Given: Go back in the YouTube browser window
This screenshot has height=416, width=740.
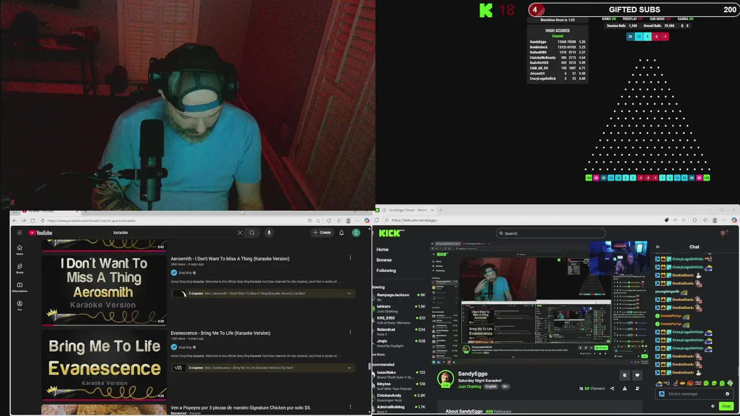Looking at the screenshot, I should [14, 221].
